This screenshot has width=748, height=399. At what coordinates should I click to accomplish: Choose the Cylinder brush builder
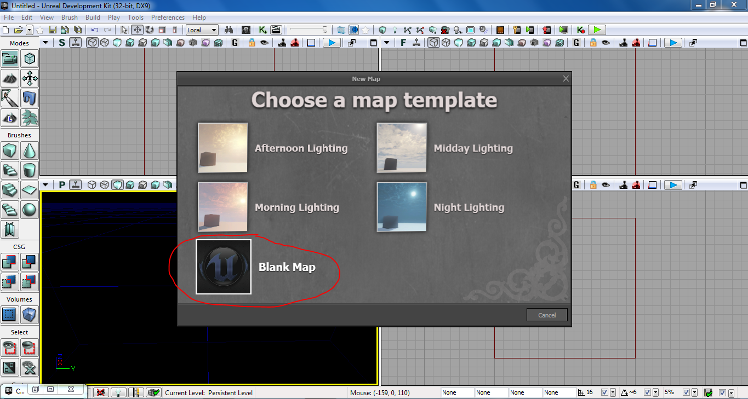pos(30,170)
